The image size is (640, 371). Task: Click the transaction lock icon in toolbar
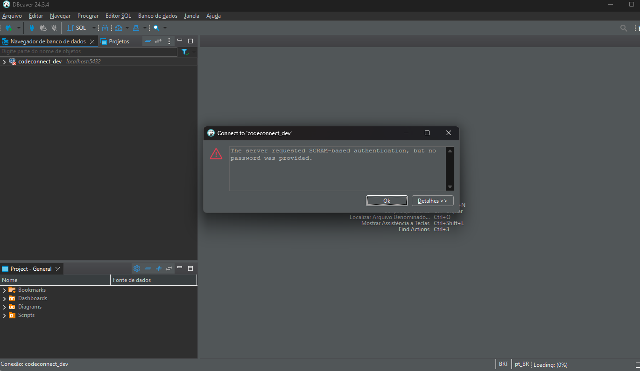tap(105, 28)
